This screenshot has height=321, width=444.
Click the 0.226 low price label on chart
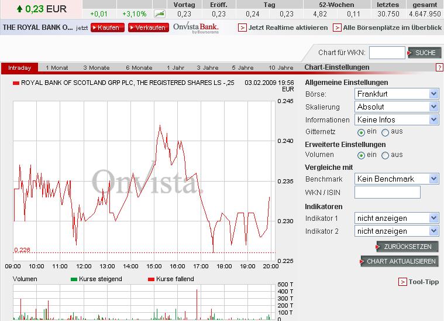click(22, 250)
